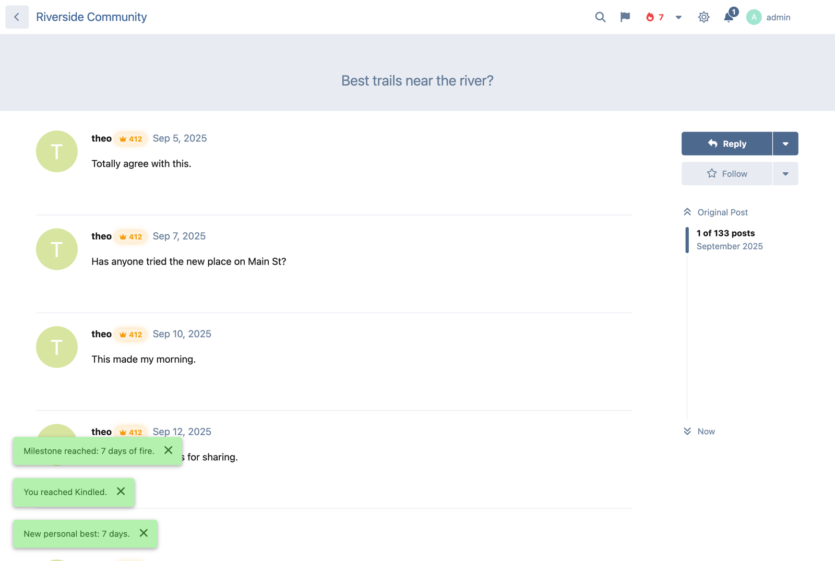
Task: Click the text This made my morning.
Action: coord(144,360)
